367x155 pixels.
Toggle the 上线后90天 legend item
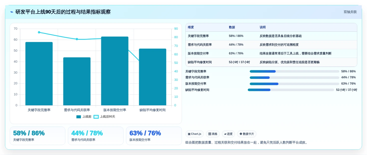[104, 117]
